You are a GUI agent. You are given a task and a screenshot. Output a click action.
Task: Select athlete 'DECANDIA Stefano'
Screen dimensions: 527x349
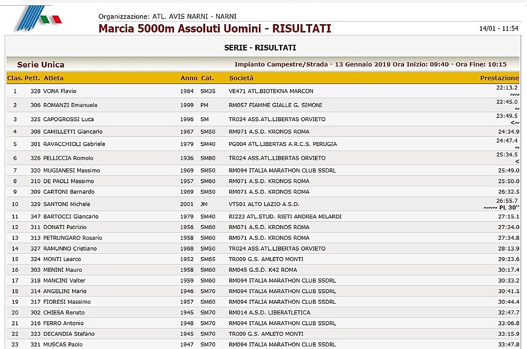click(69, 334)
